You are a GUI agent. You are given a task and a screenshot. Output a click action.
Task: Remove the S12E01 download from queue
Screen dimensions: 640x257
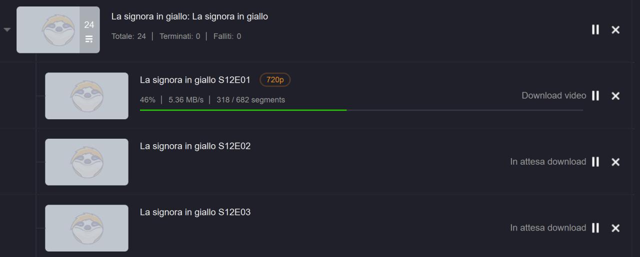615,96
